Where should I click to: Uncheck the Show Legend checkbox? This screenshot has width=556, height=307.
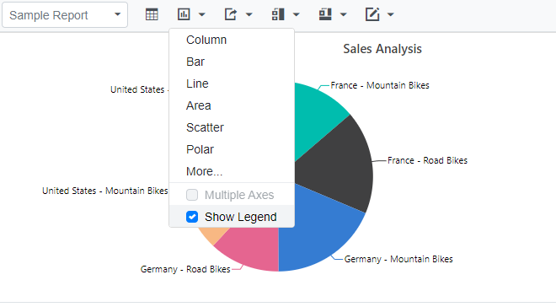pyautogui.click(x=192, y=217)
